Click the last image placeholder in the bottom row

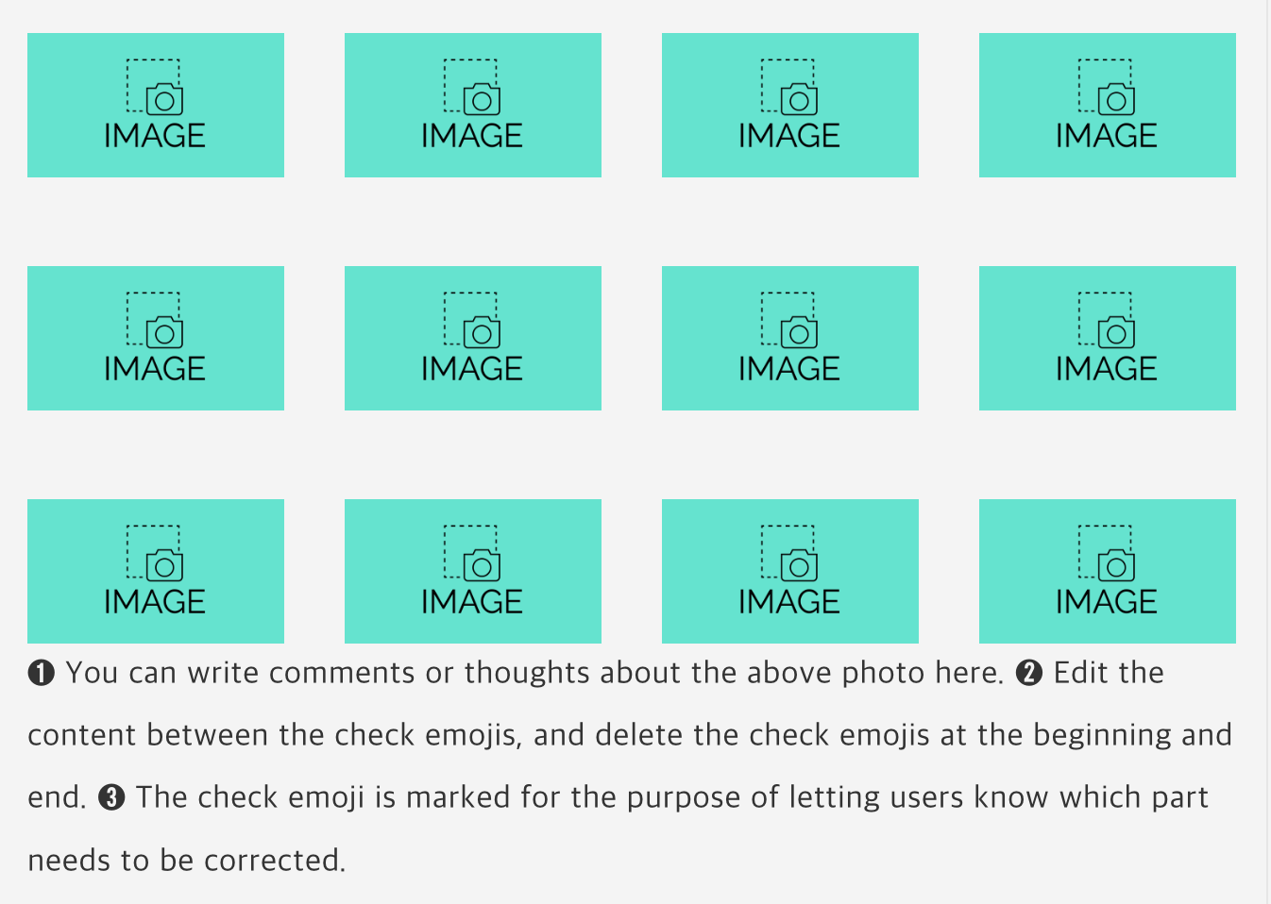point(1108,571)
